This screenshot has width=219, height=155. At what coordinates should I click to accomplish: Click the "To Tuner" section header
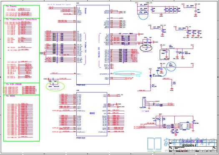click(11, 6)
